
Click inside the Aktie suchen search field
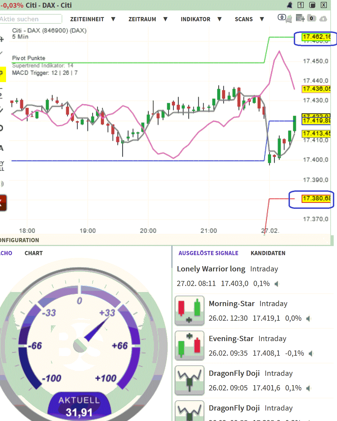tap(30, 19)
